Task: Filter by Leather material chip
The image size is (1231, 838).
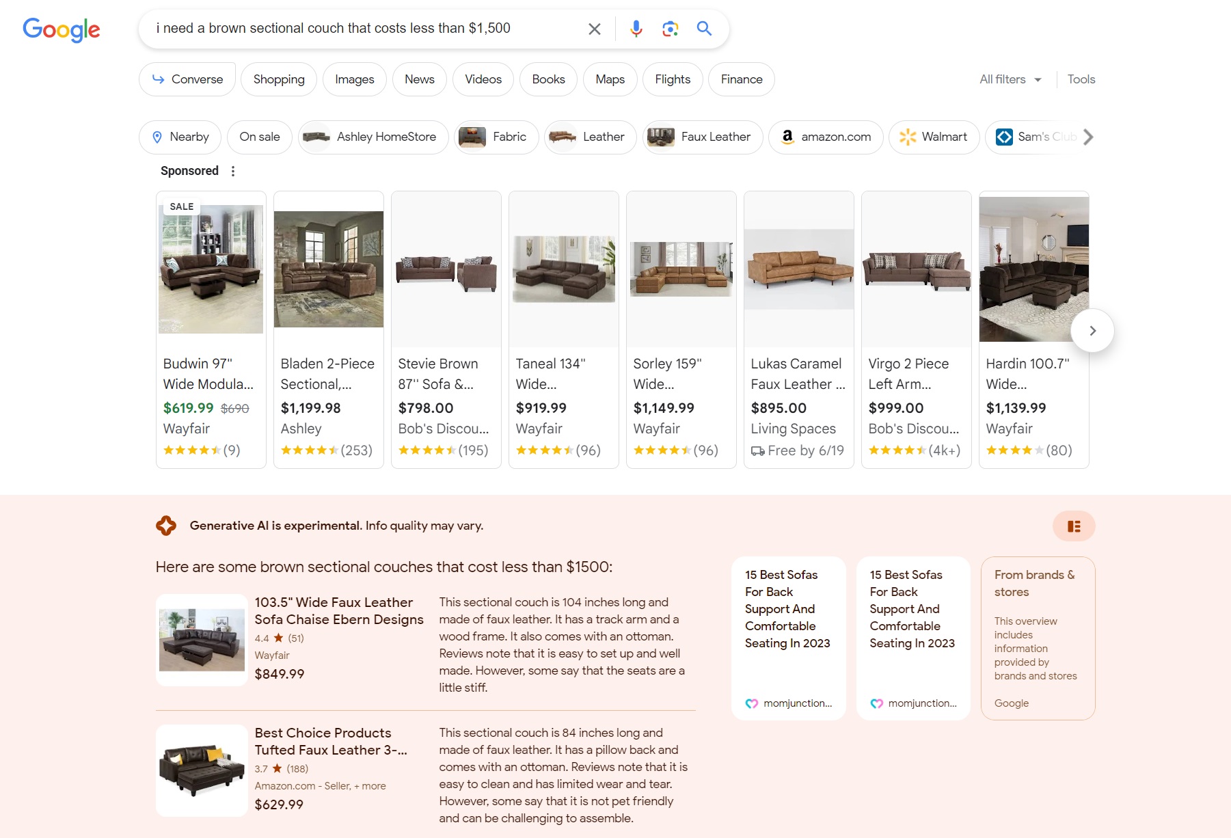Action: point(590,137)
